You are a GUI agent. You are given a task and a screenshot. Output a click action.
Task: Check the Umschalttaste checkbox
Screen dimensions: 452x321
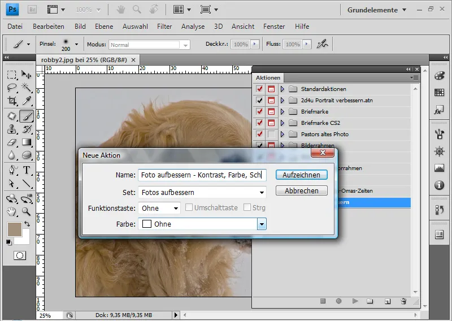coord(189,207)
